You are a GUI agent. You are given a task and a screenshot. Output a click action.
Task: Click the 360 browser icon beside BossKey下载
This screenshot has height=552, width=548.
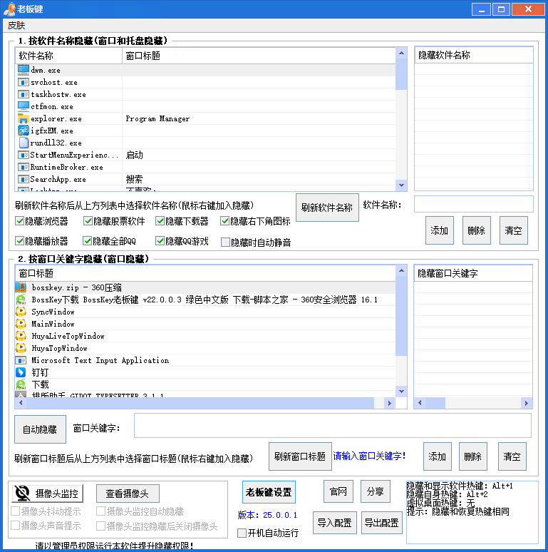point(21,300)
